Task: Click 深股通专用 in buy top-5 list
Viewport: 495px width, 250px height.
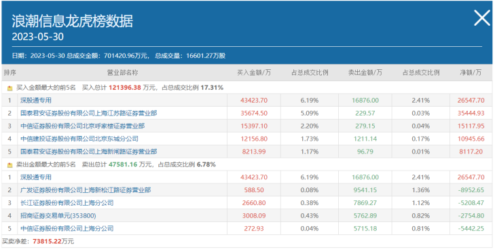Action: point(36,101)
